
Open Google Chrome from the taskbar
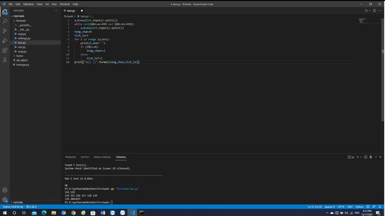73,213
